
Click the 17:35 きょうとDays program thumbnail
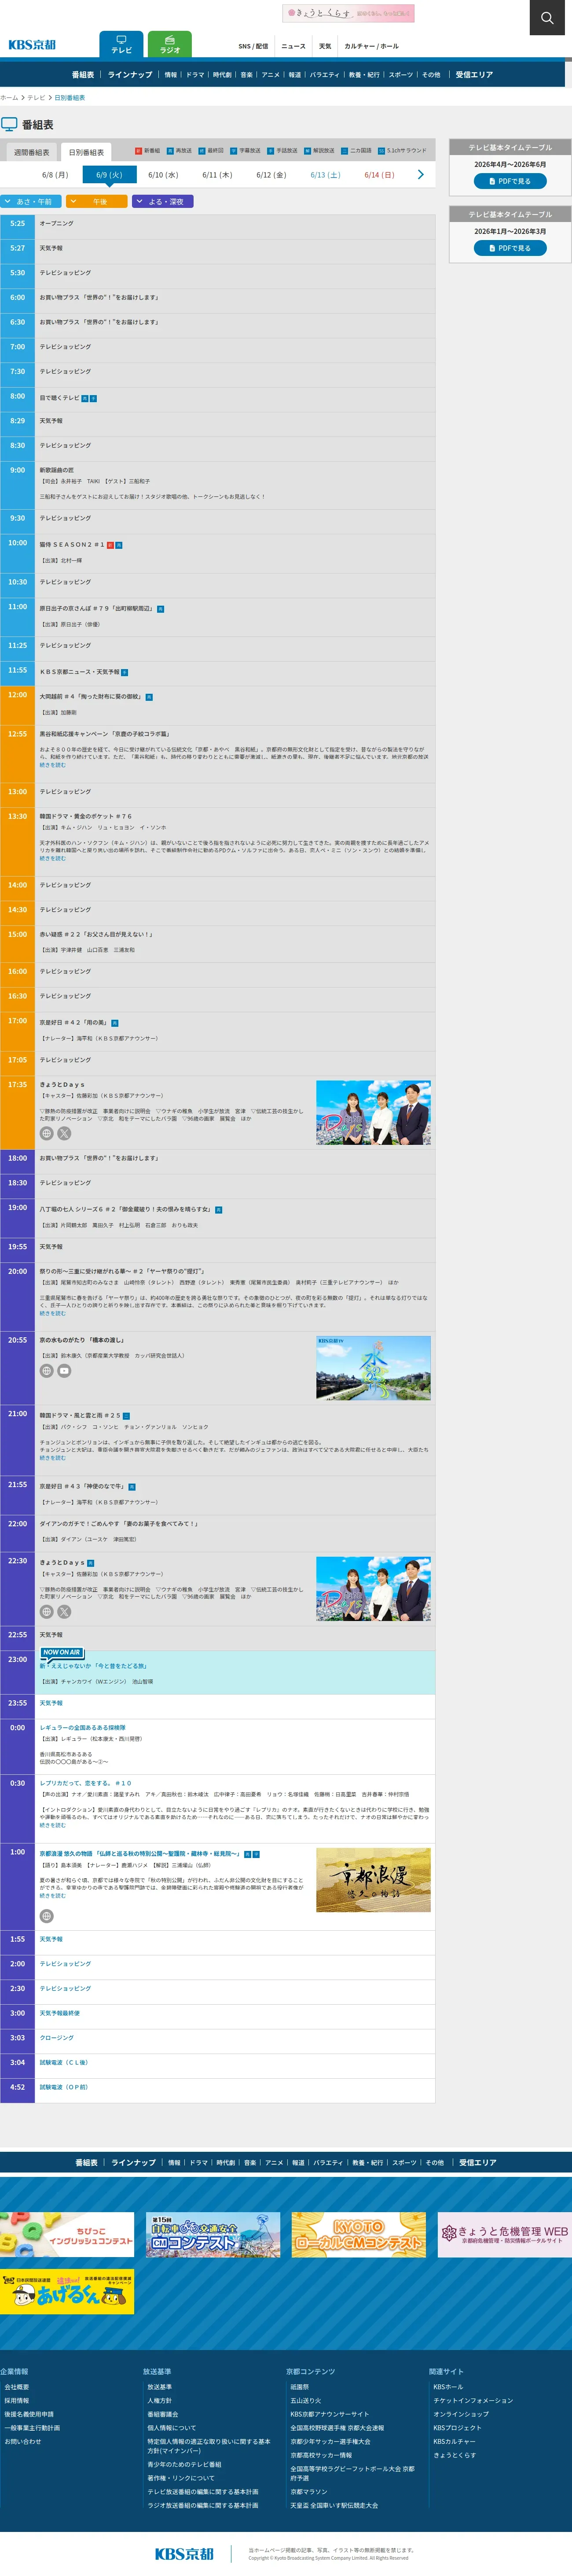(x=374, y=1112)
